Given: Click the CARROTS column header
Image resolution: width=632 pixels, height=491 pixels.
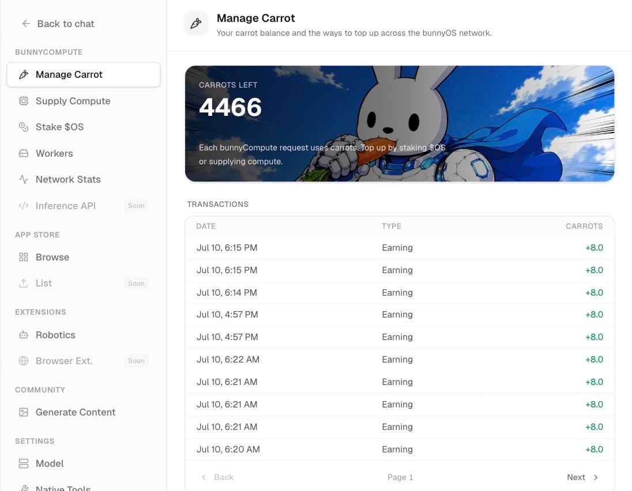Looking at the screenshot, I should (585, 226).
